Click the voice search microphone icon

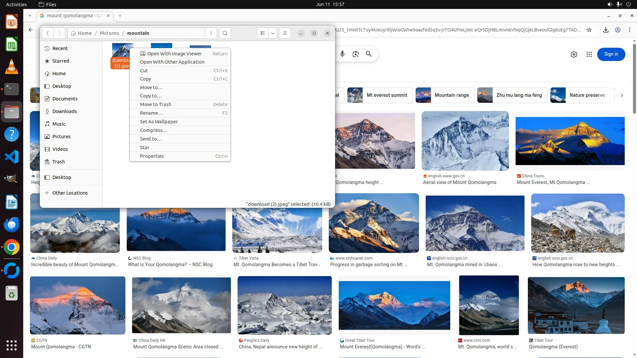click(342, 54)
